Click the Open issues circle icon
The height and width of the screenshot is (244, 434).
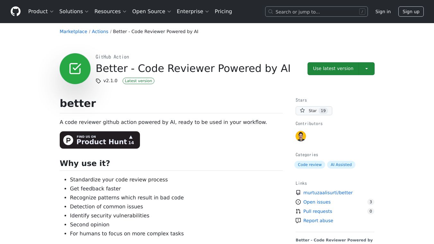298,202
